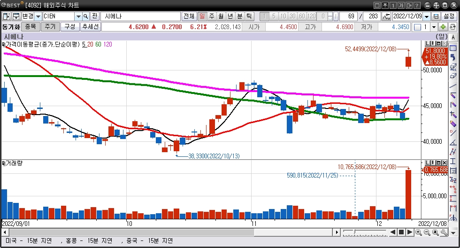Click the font size 가 title icon
This screenshot has width=460, height=248.
[x=401, y=5]
